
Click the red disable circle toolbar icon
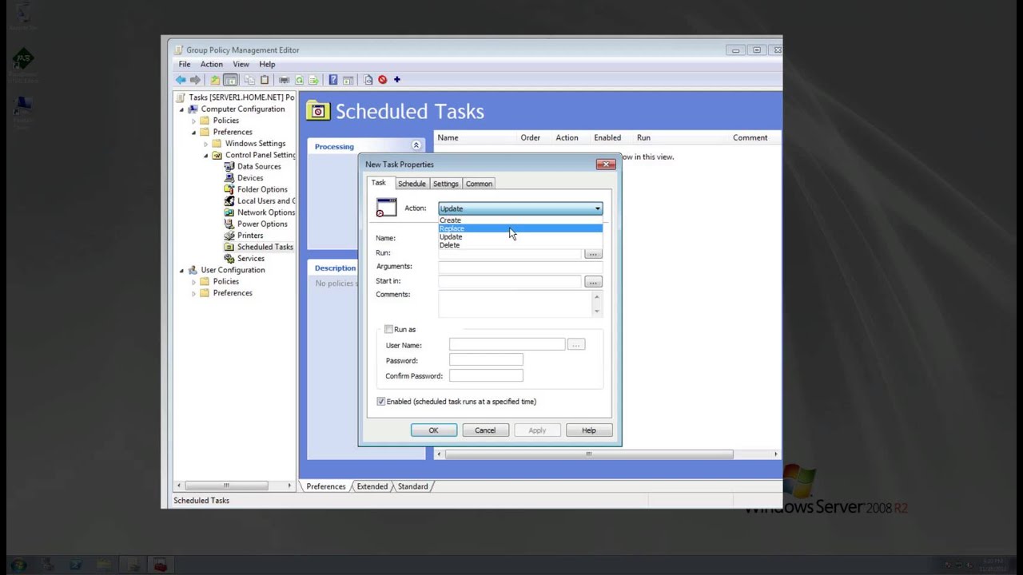(x=382, y=80)
